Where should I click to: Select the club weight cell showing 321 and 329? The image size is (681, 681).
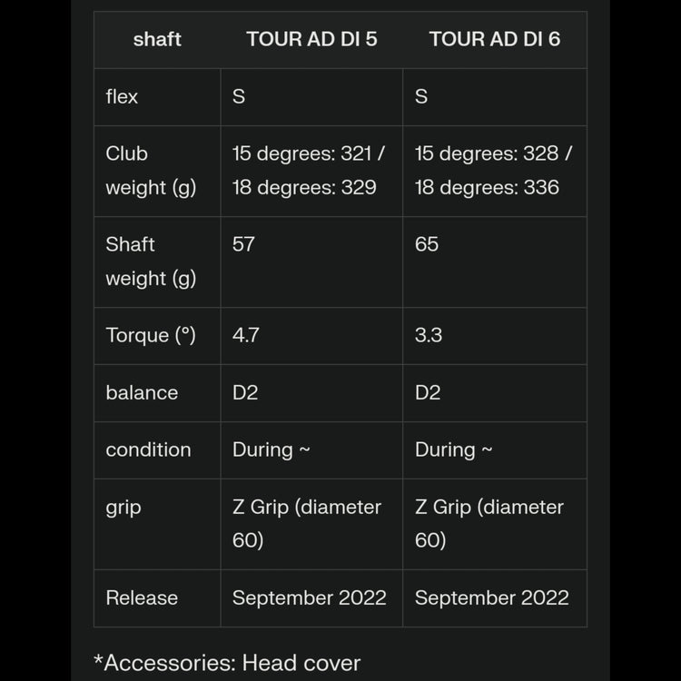pos(309,171)
